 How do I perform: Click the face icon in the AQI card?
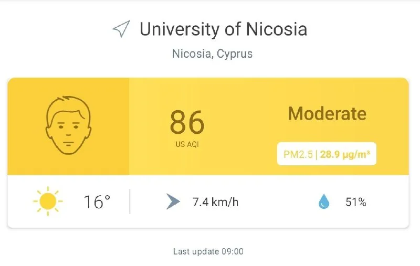pyautogui.click(x=68, y=125)
